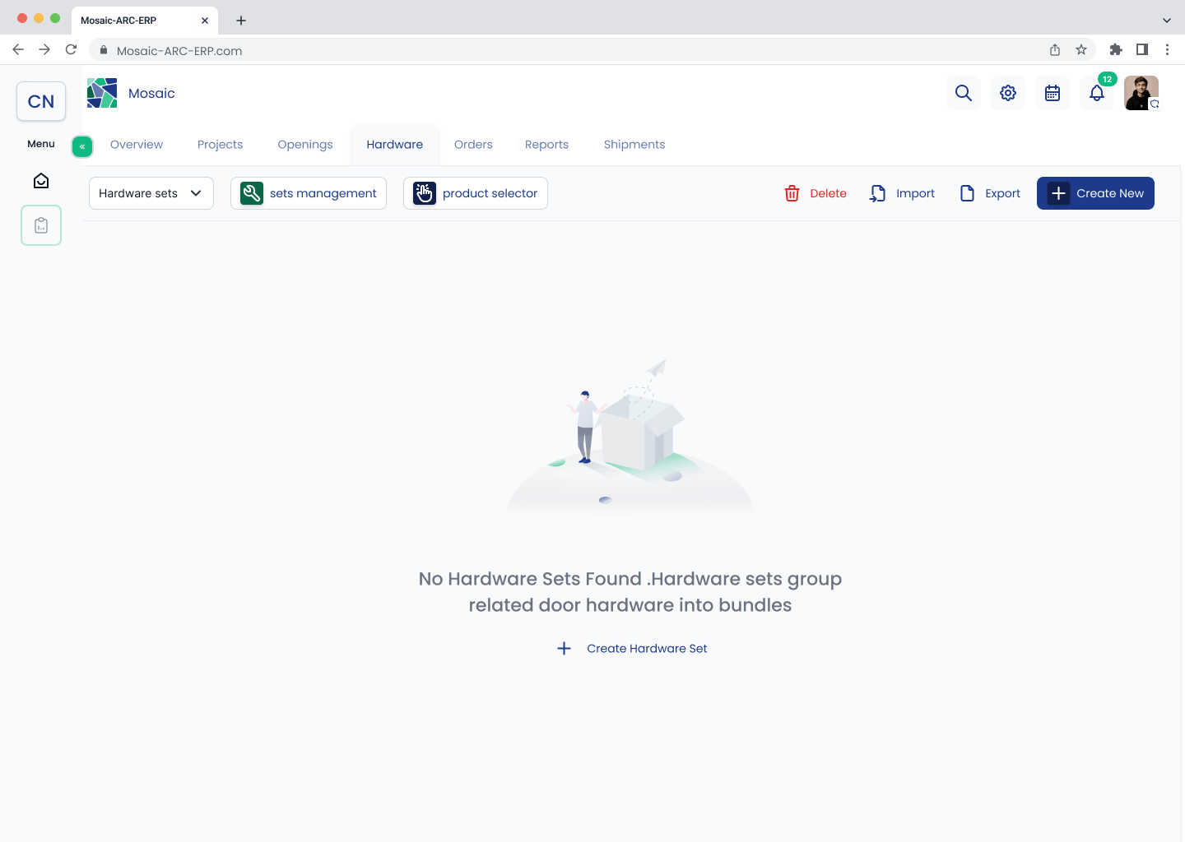Select the Hardware tab
This screenshot has height=842, width=1185.
[x=395, y=145]
